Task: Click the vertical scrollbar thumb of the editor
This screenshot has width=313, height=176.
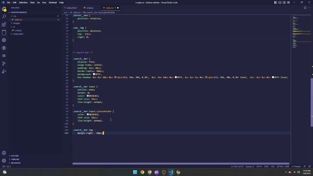Action: (312, 102)
